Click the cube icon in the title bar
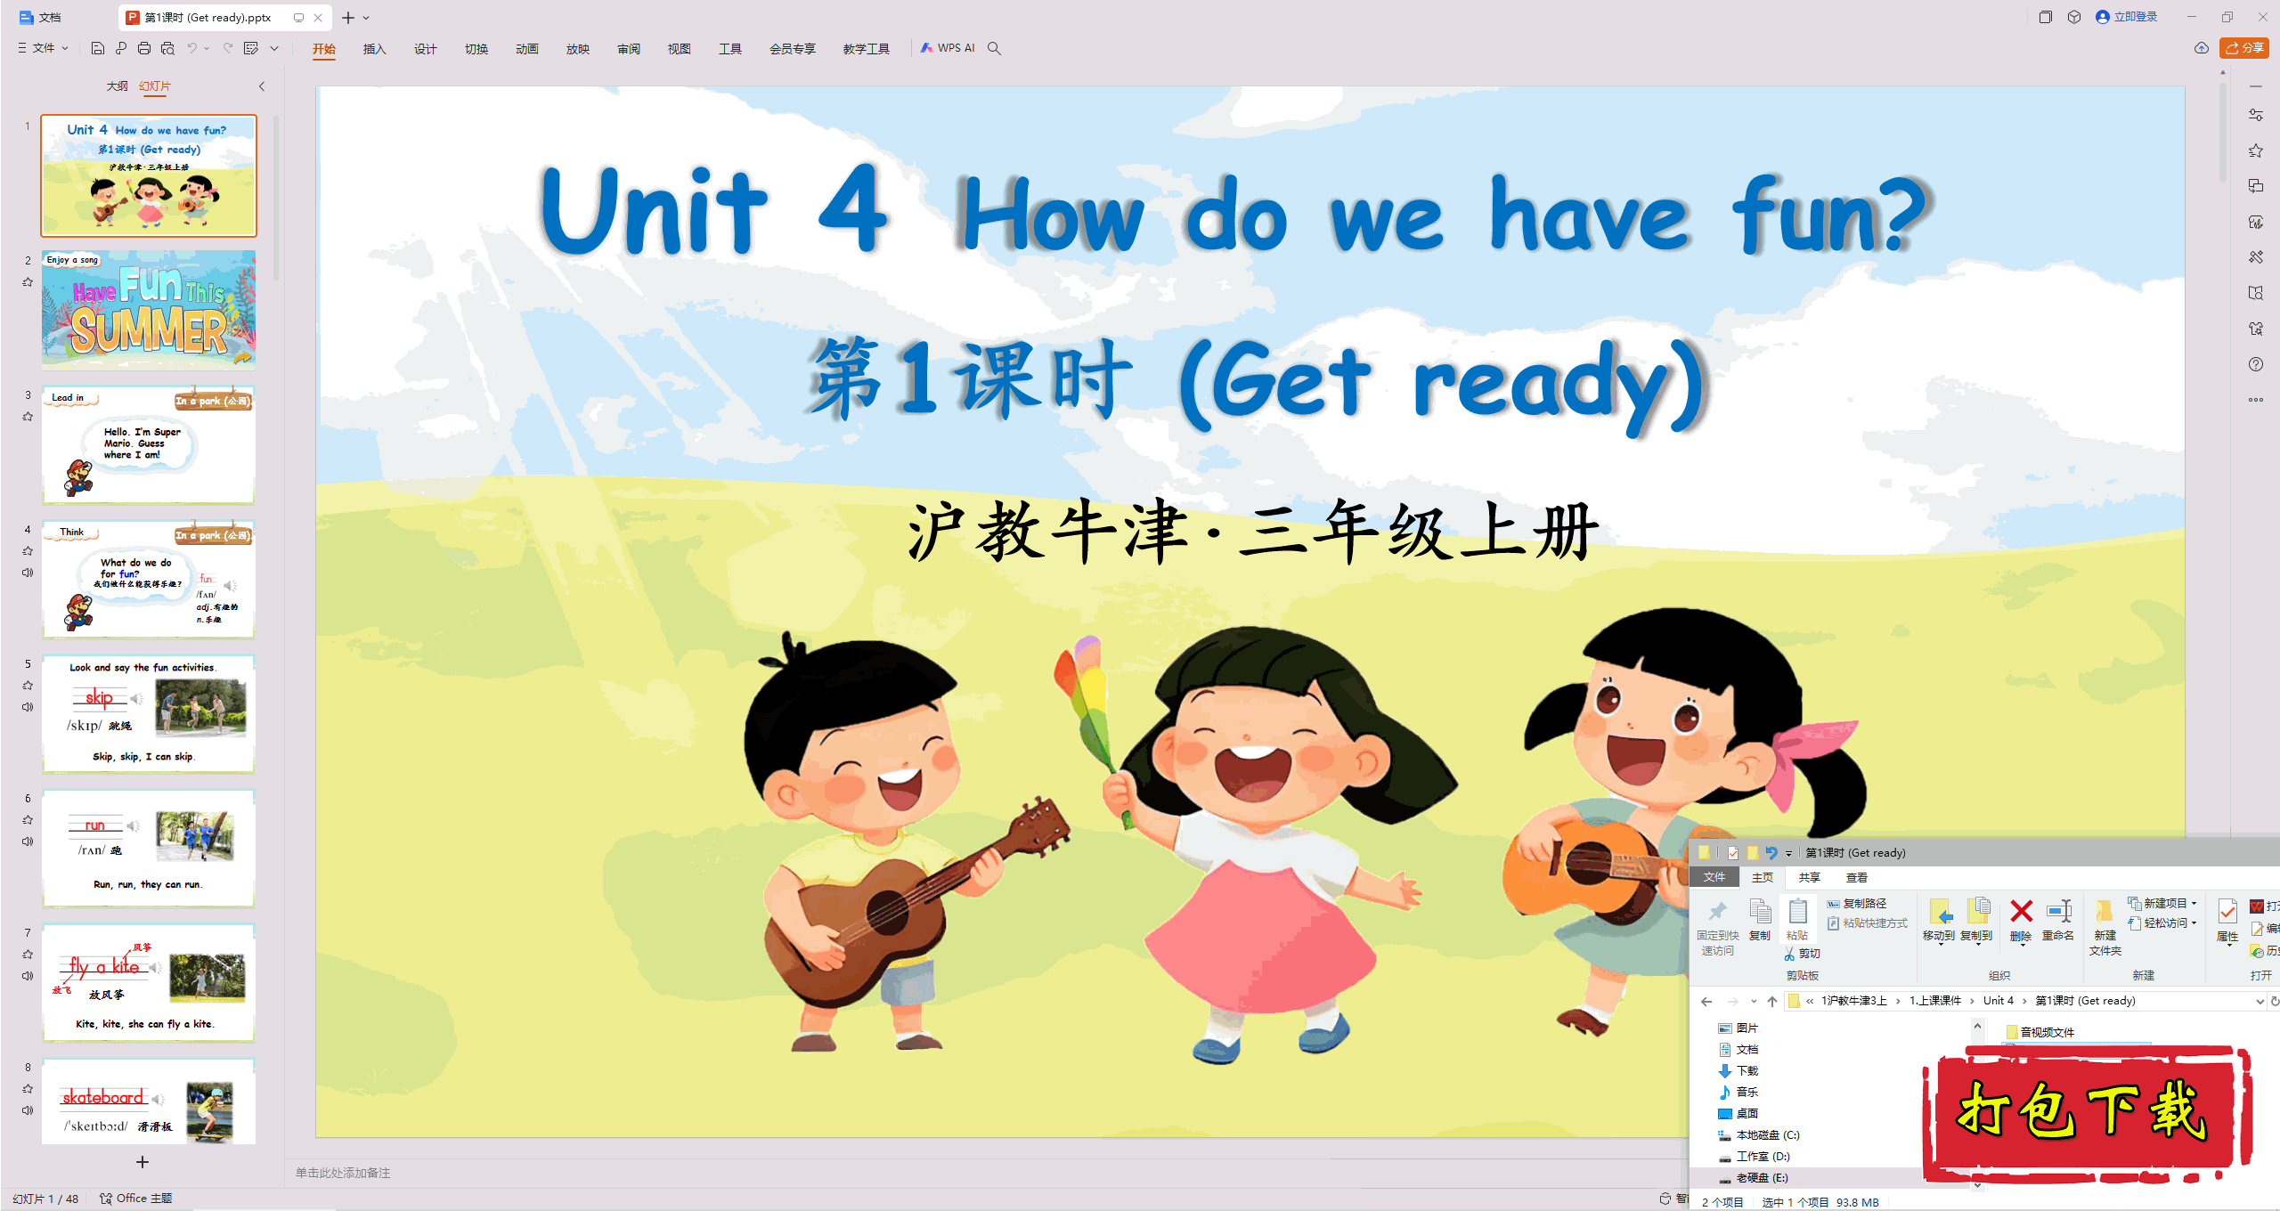The height and width of the screenshot is (1211, 2280). (x=2074, y=17)
